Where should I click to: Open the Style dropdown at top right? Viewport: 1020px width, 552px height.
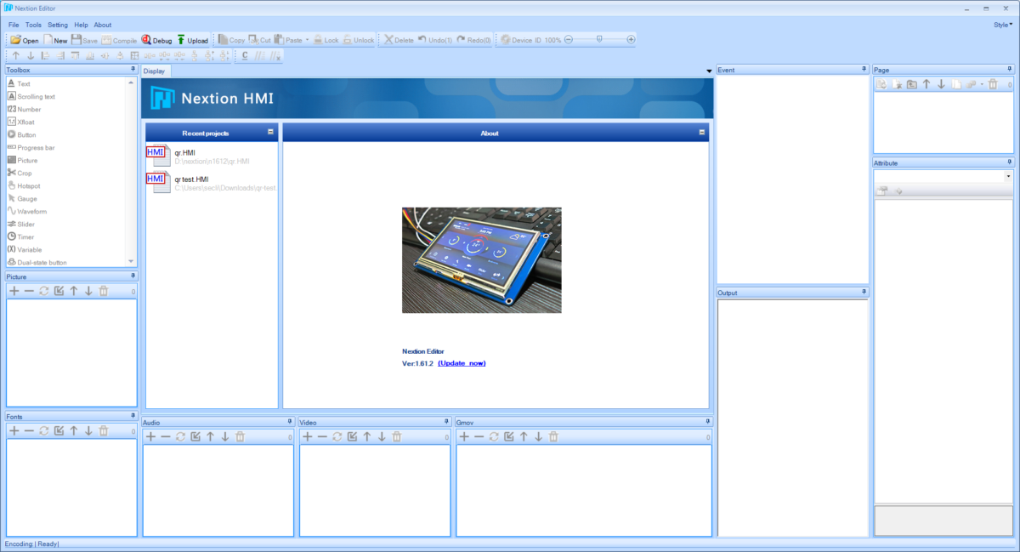pos(1004,26)
